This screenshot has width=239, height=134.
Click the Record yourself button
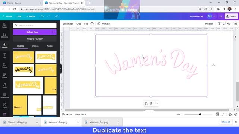pyautogui.click(x=35, y=39)
